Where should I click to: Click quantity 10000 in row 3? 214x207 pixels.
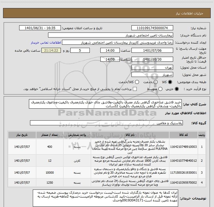(x=50, y=173)
